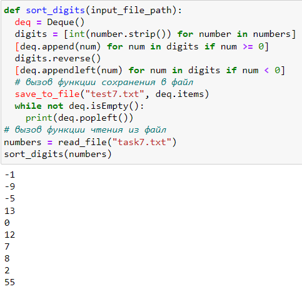Click the sort_digits(numbers) call line
Screen dimensions: 302x289
click(x=58, y=155)
